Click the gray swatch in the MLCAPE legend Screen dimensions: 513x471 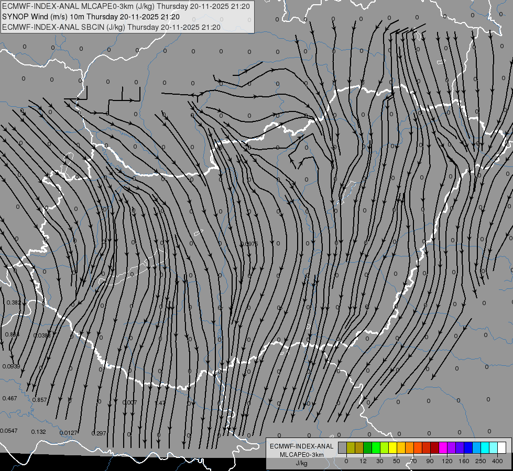pos(343,447)
